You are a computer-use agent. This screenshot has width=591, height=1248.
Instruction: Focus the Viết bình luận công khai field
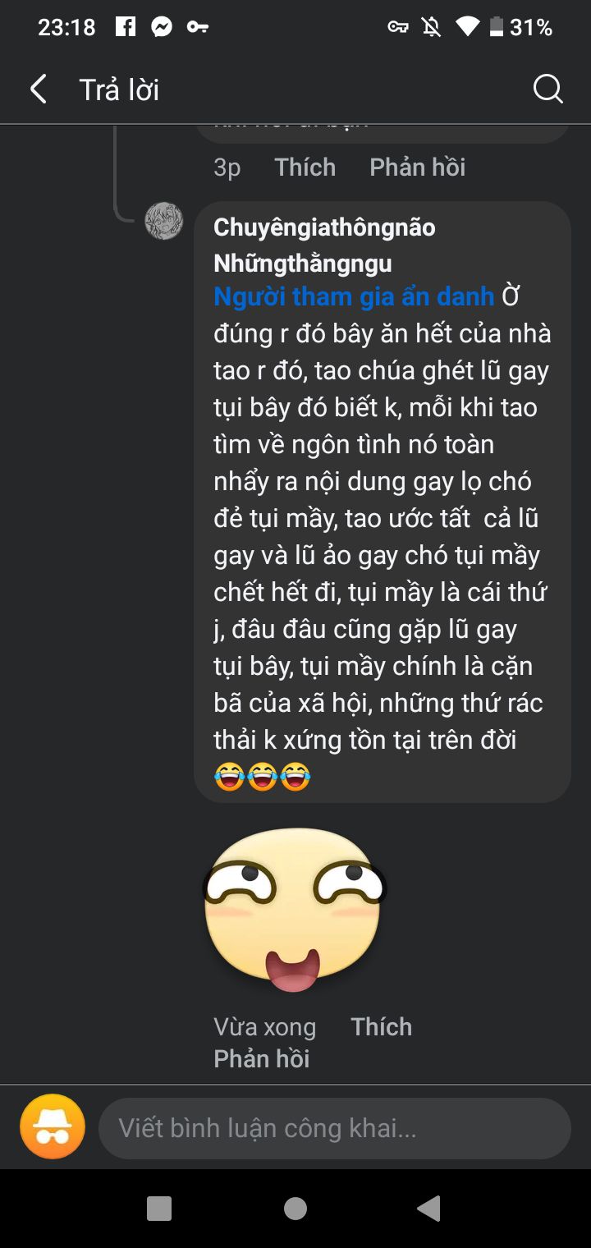click(335, 1127)
